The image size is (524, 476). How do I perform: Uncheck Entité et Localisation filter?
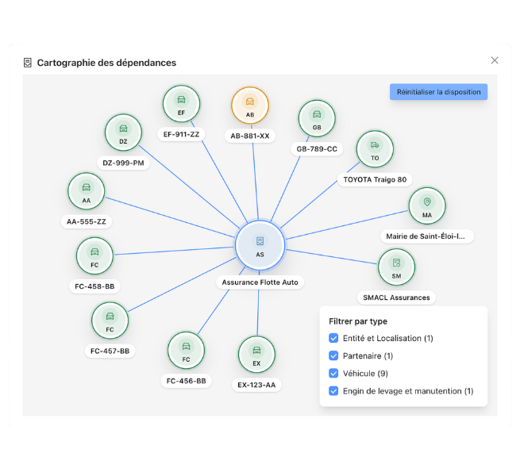point(333,338)
